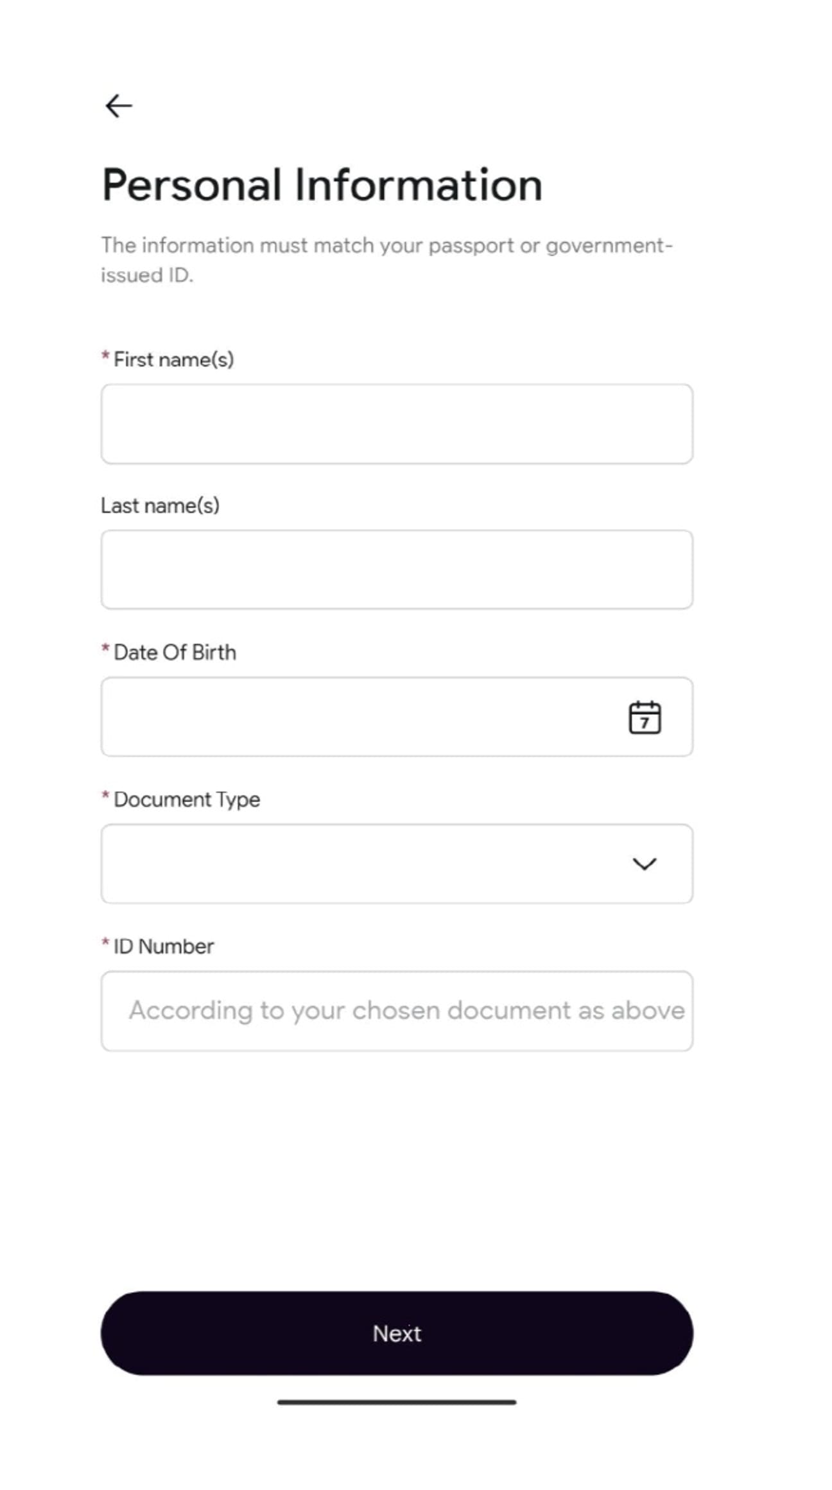
Task: Click the required asterisk beside First name(s)
Action: coord(105,356)
